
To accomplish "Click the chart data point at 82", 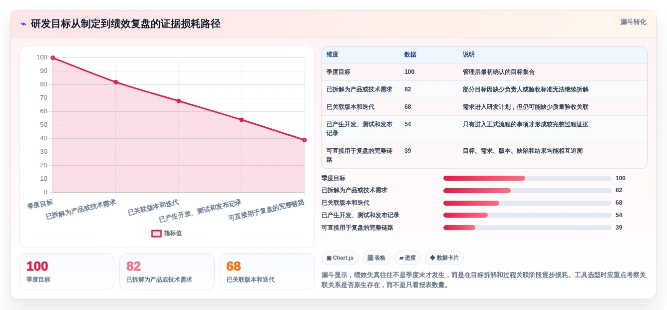I will pos(116,82).
